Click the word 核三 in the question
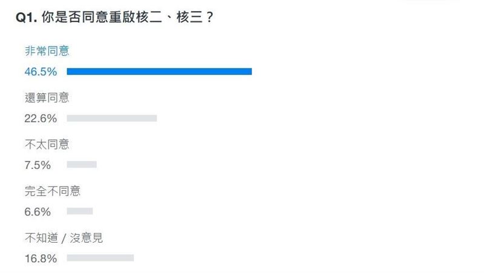484x273 pixels. click(x=192, y=18)
